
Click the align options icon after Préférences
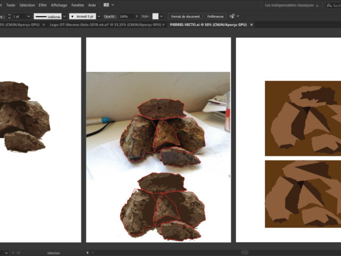point(231,17)
